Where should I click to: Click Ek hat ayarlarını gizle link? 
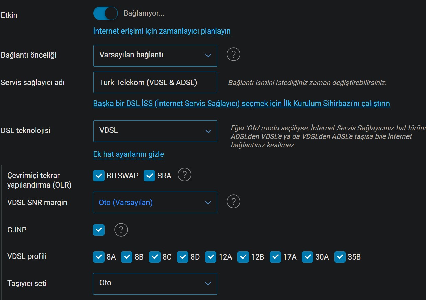(129, 154)
